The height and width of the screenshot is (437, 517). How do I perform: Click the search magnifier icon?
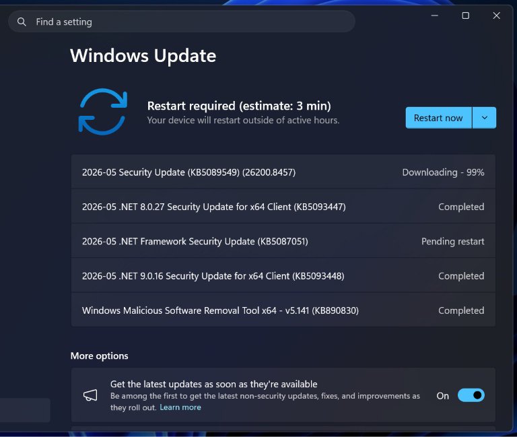[22, 22]
